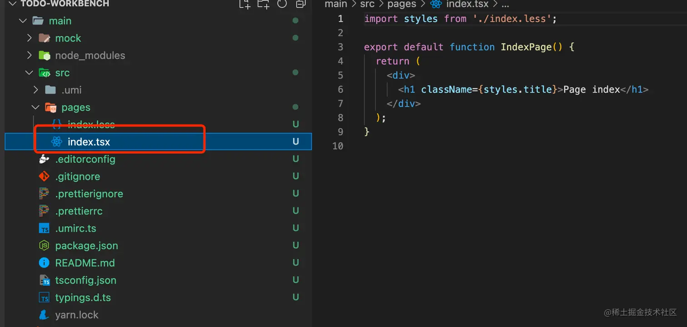This screenshot has width=687, height=327.
Task: Click the React icon in the breadcrumb
Action: (436, 4)
